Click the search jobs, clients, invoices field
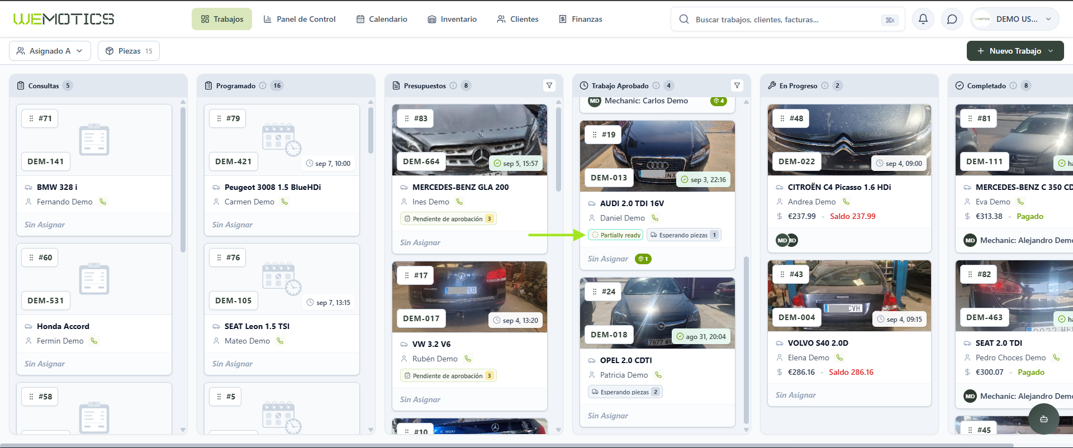This screenshot has width=1073, height=448. tap(788, 19)
